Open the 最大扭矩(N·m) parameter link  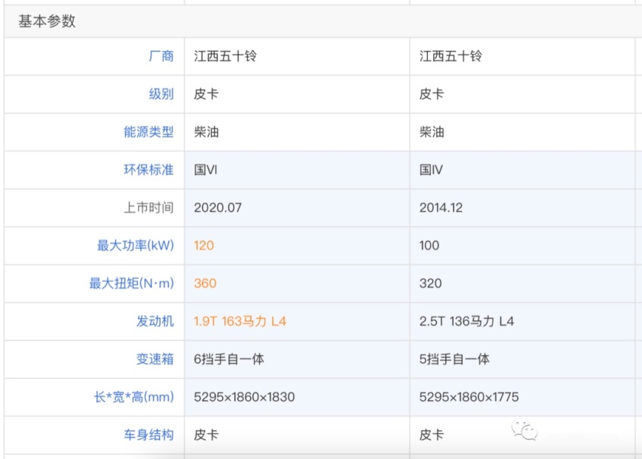(131, 283)
